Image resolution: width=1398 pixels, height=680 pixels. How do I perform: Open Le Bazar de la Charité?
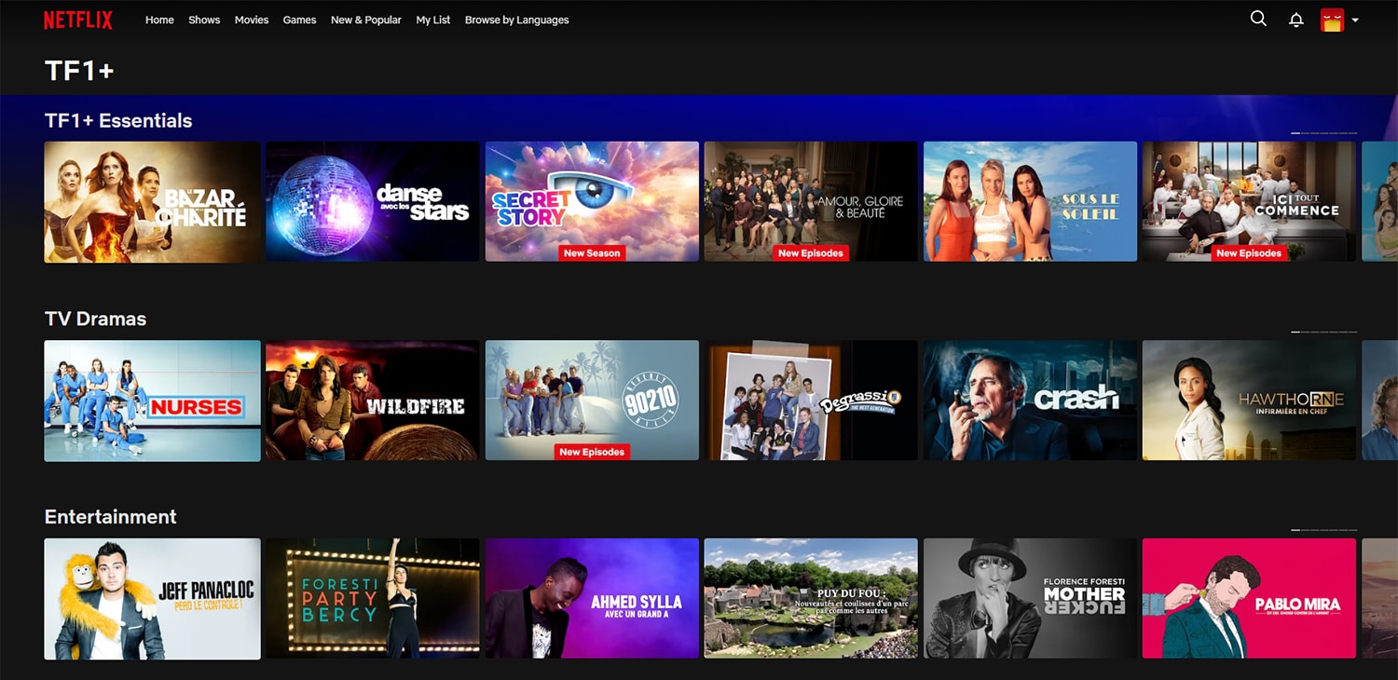click(153, 202)
